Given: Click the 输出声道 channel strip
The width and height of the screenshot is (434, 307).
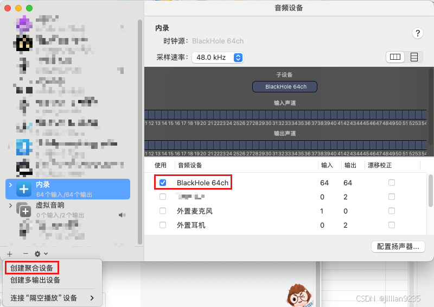Looking at the screenshot, I should click(285, 145).
